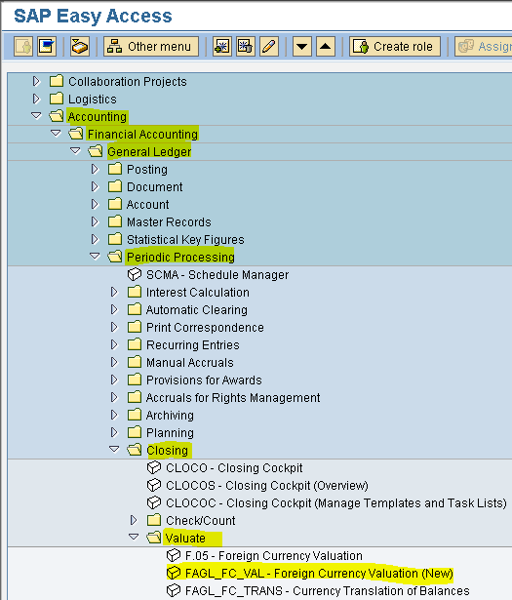Click the Delete Favorites icon
The image size is (512, 600).
(246, 47)
